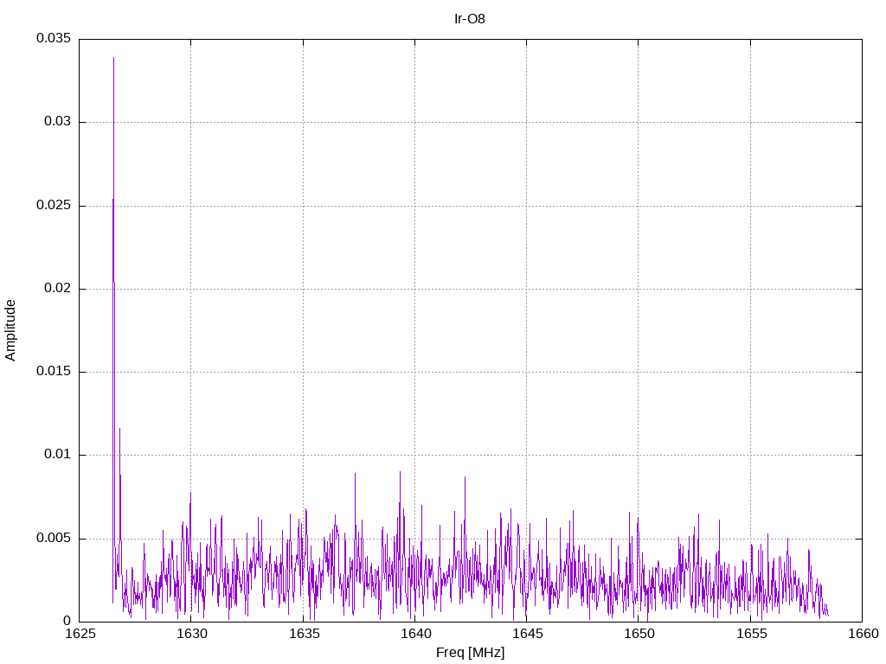Select the 1630 x-axis tick label

[191, 635]
